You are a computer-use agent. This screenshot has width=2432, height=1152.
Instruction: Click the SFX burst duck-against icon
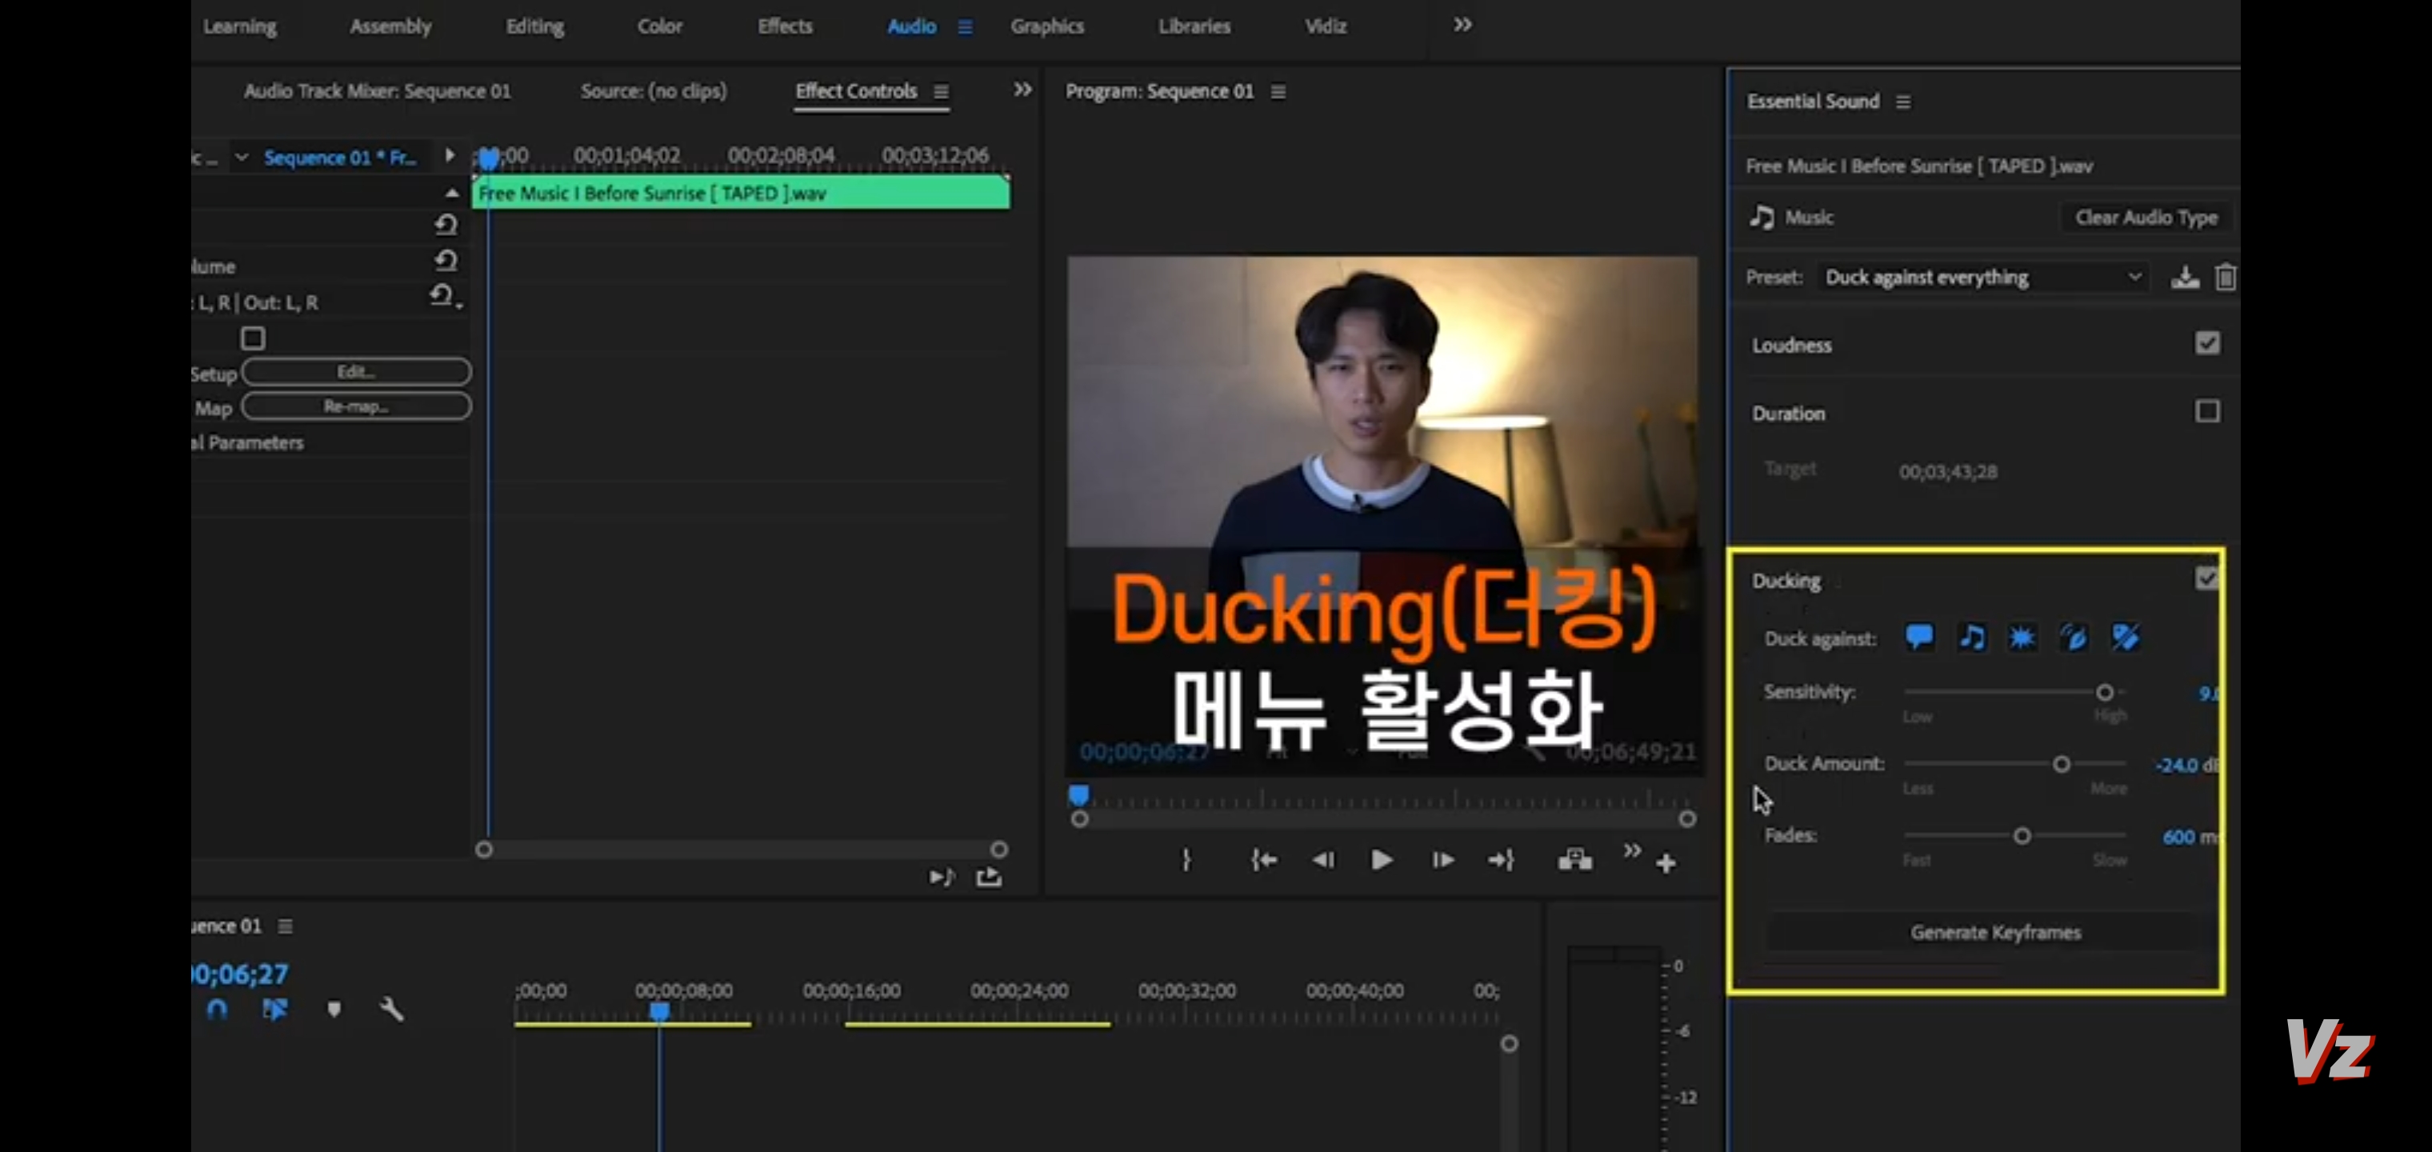[2022, 638]
